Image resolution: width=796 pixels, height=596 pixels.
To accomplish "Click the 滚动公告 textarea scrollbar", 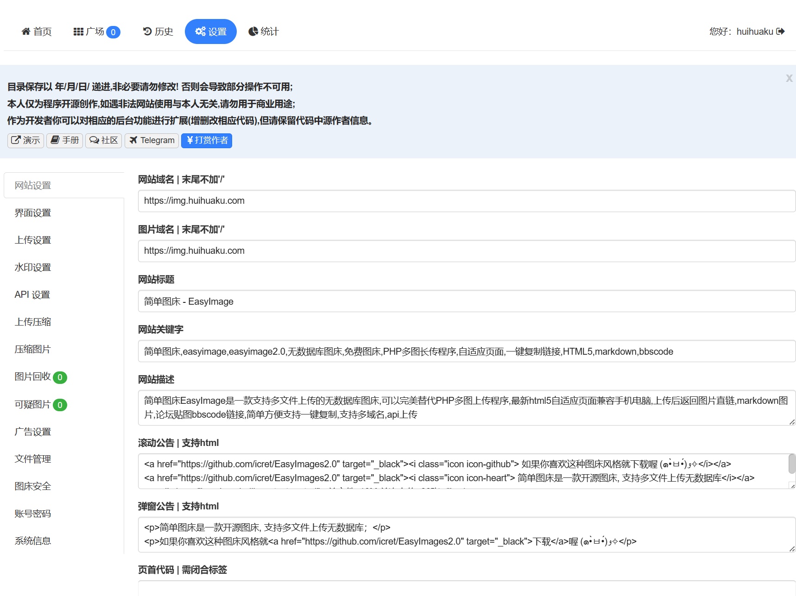I will pos(791,464).
